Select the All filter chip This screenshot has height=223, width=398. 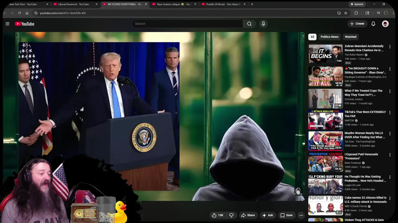pyautogui.click(x=312, y=37)
